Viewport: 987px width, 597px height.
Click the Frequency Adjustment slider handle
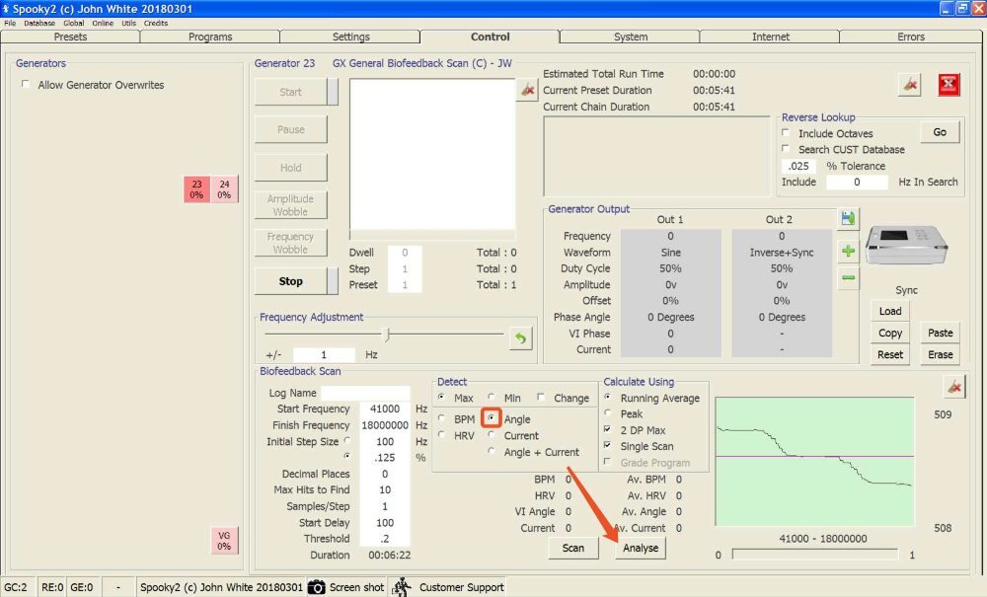[387, 335]
